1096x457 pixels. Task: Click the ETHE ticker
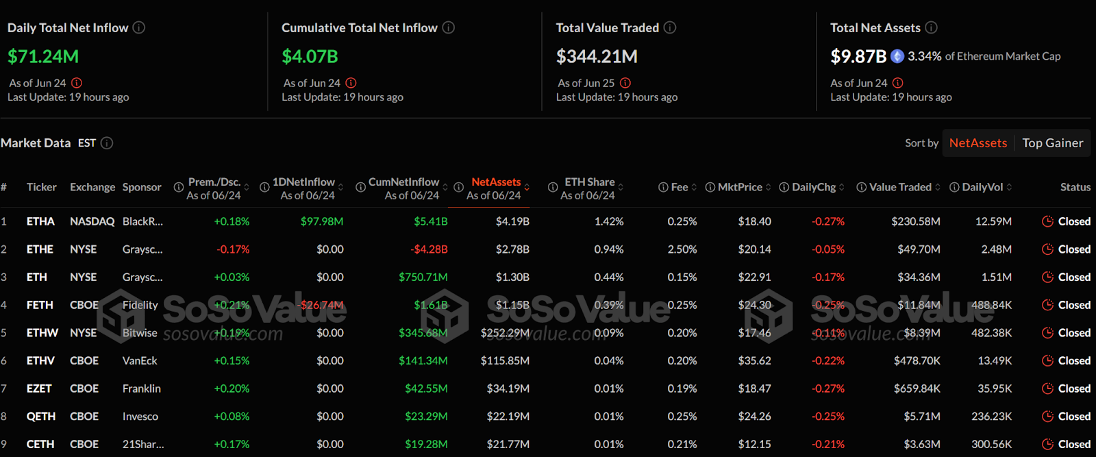tap(40, 249)
